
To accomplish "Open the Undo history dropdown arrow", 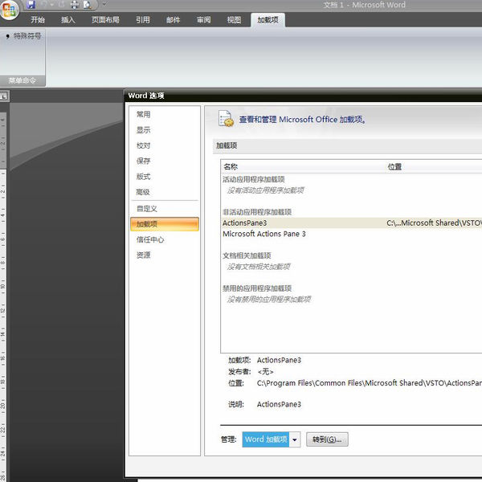I will 51,4.
